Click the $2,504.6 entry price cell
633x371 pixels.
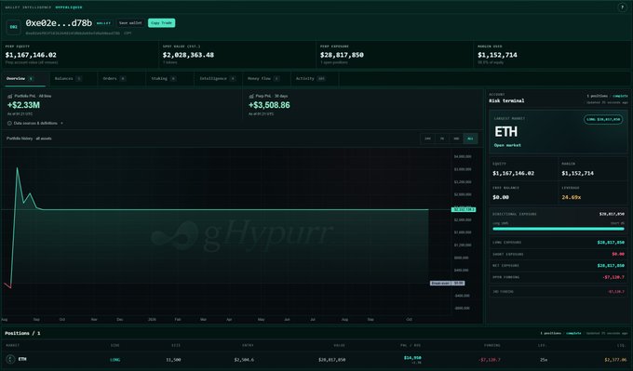[x=244, y=360]
